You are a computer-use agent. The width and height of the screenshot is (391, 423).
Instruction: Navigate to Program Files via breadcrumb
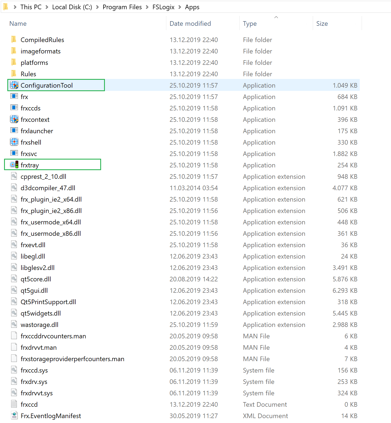coord(122,7)
